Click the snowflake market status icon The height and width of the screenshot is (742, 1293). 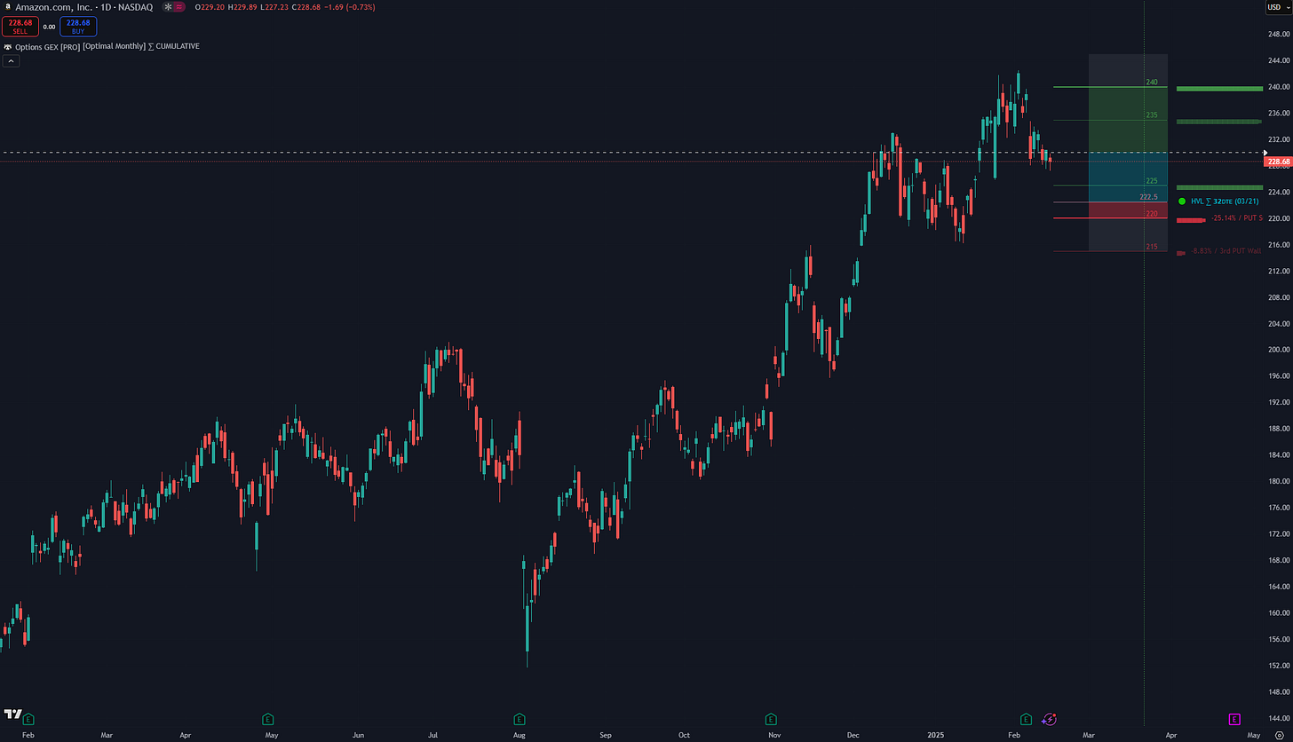coord(167,7)
